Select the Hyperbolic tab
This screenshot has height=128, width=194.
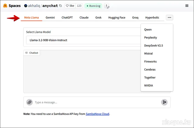(x=152, y=18)
